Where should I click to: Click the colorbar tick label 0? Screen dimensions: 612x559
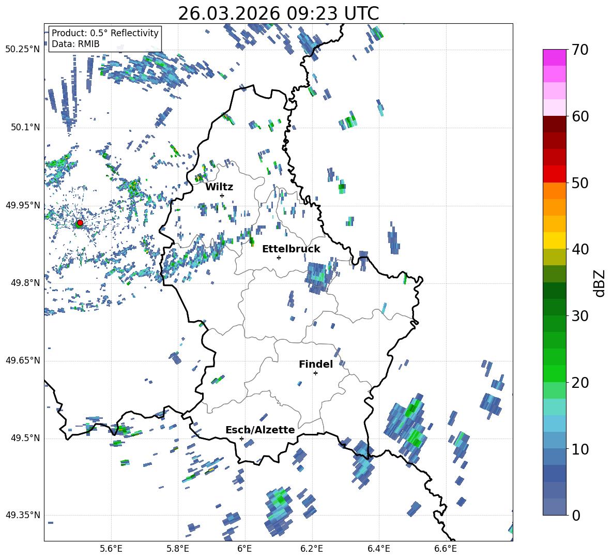pos(576,515)
